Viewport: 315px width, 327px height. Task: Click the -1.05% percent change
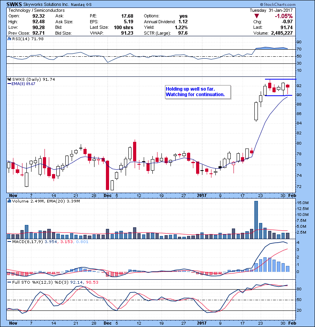pos(284,16)
